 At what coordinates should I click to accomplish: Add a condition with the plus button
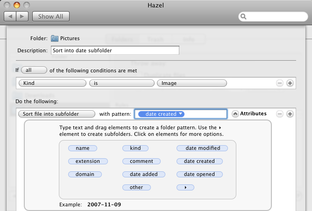pyautogui.click(x=290, y=83)
